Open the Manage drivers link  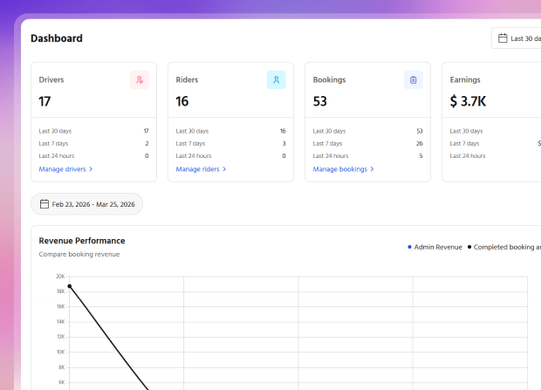coord(63,169)
